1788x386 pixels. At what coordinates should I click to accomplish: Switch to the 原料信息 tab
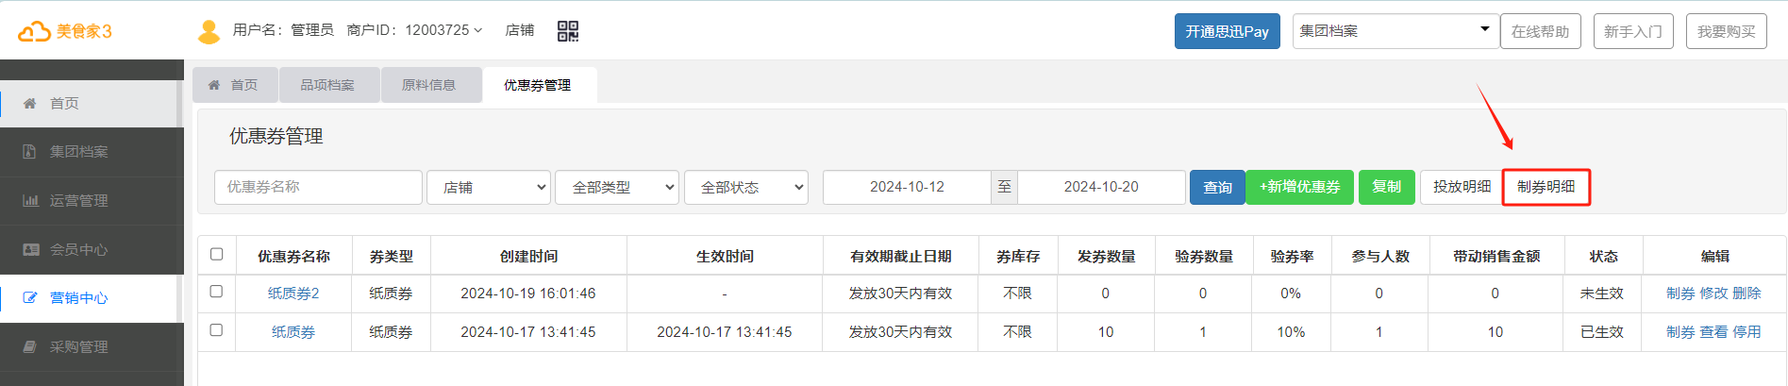(429, 85)
